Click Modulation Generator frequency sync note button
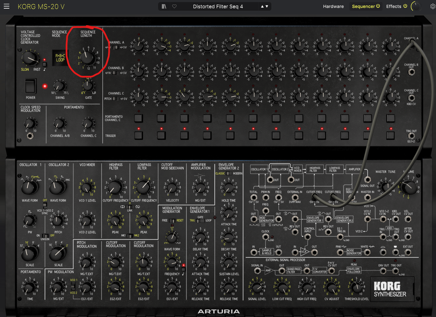Image resolution: width=436 pixels, height=317 pixels. click(183, 270)
